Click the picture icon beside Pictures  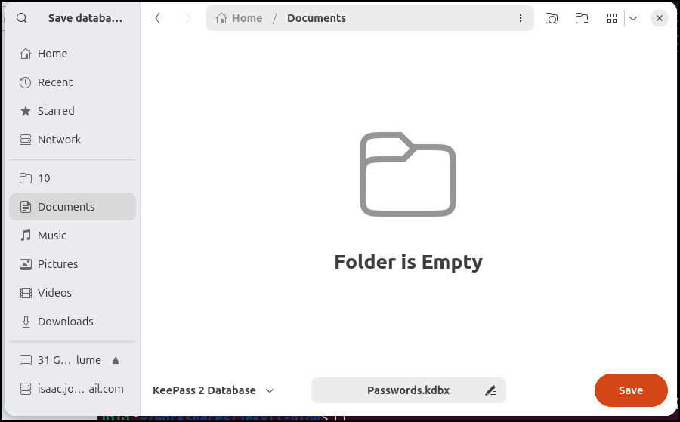point(26,264)
